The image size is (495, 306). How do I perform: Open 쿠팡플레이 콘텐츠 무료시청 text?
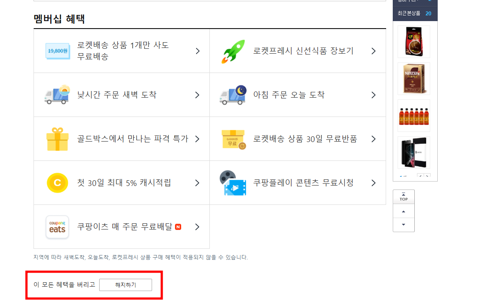coord(303,183)
